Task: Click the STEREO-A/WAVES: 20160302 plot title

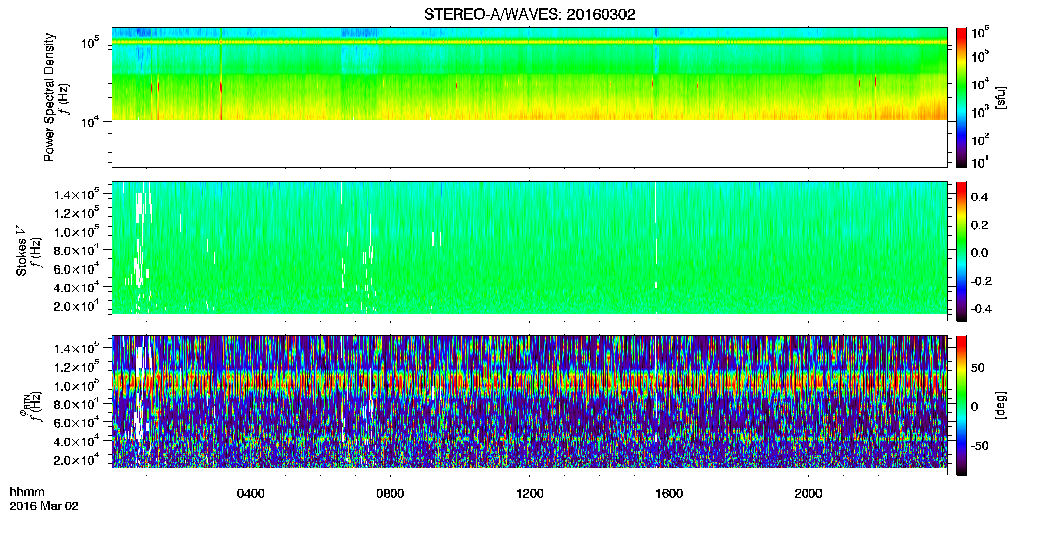Action: 529,14
